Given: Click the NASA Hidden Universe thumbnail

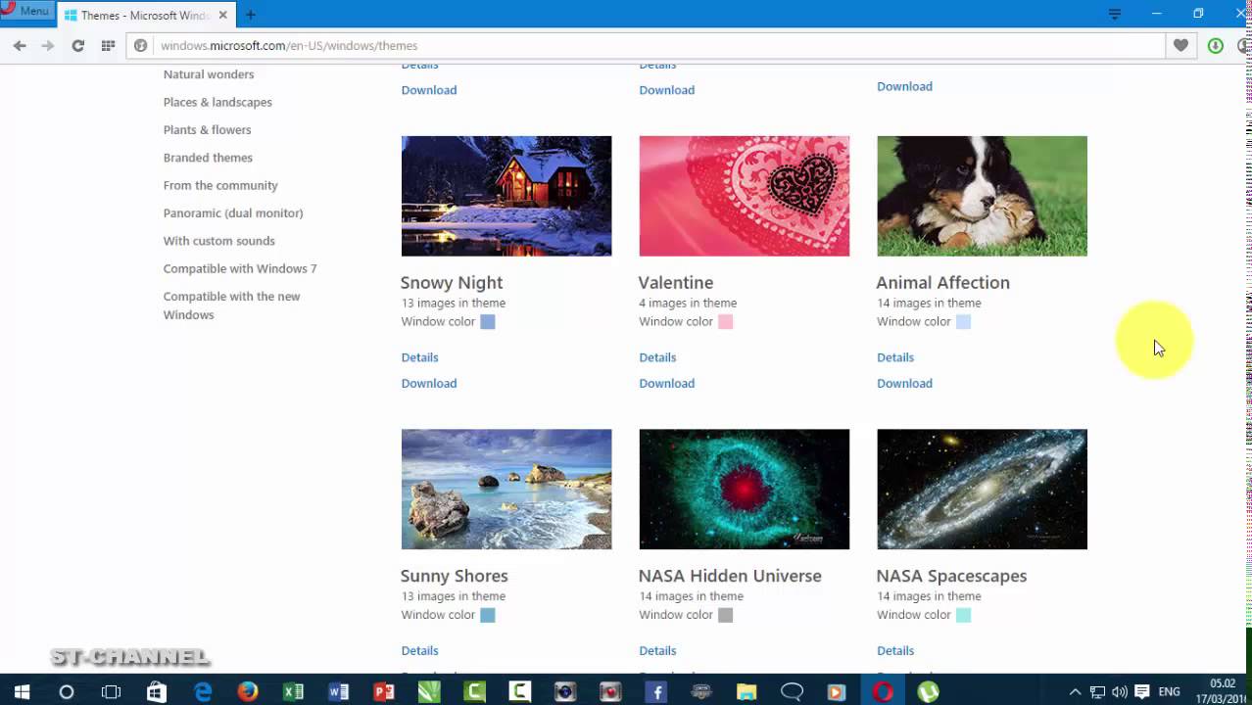Looking at the screenshot, I should [745, 489].
